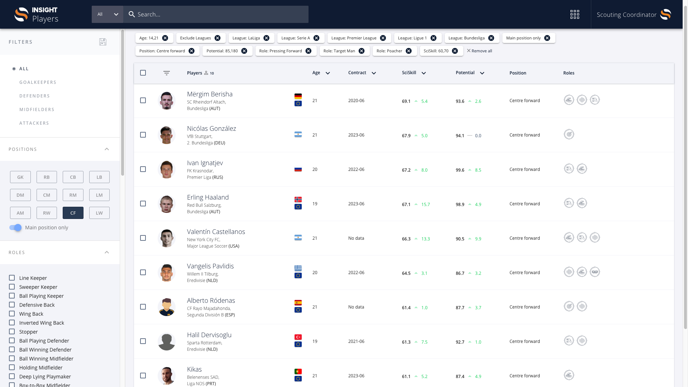Click the search magnifier icon
This screenshot has height=387, width=688.
(x=132, y=14)
